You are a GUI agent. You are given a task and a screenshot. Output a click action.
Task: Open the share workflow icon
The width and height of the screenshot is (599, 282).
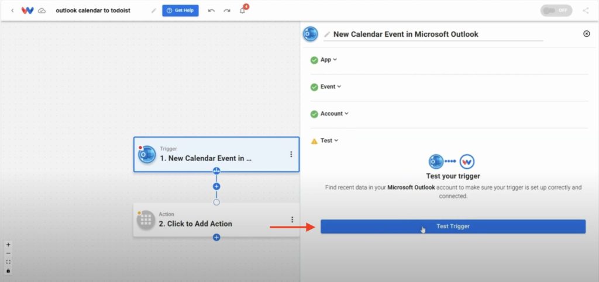(586, 11)
